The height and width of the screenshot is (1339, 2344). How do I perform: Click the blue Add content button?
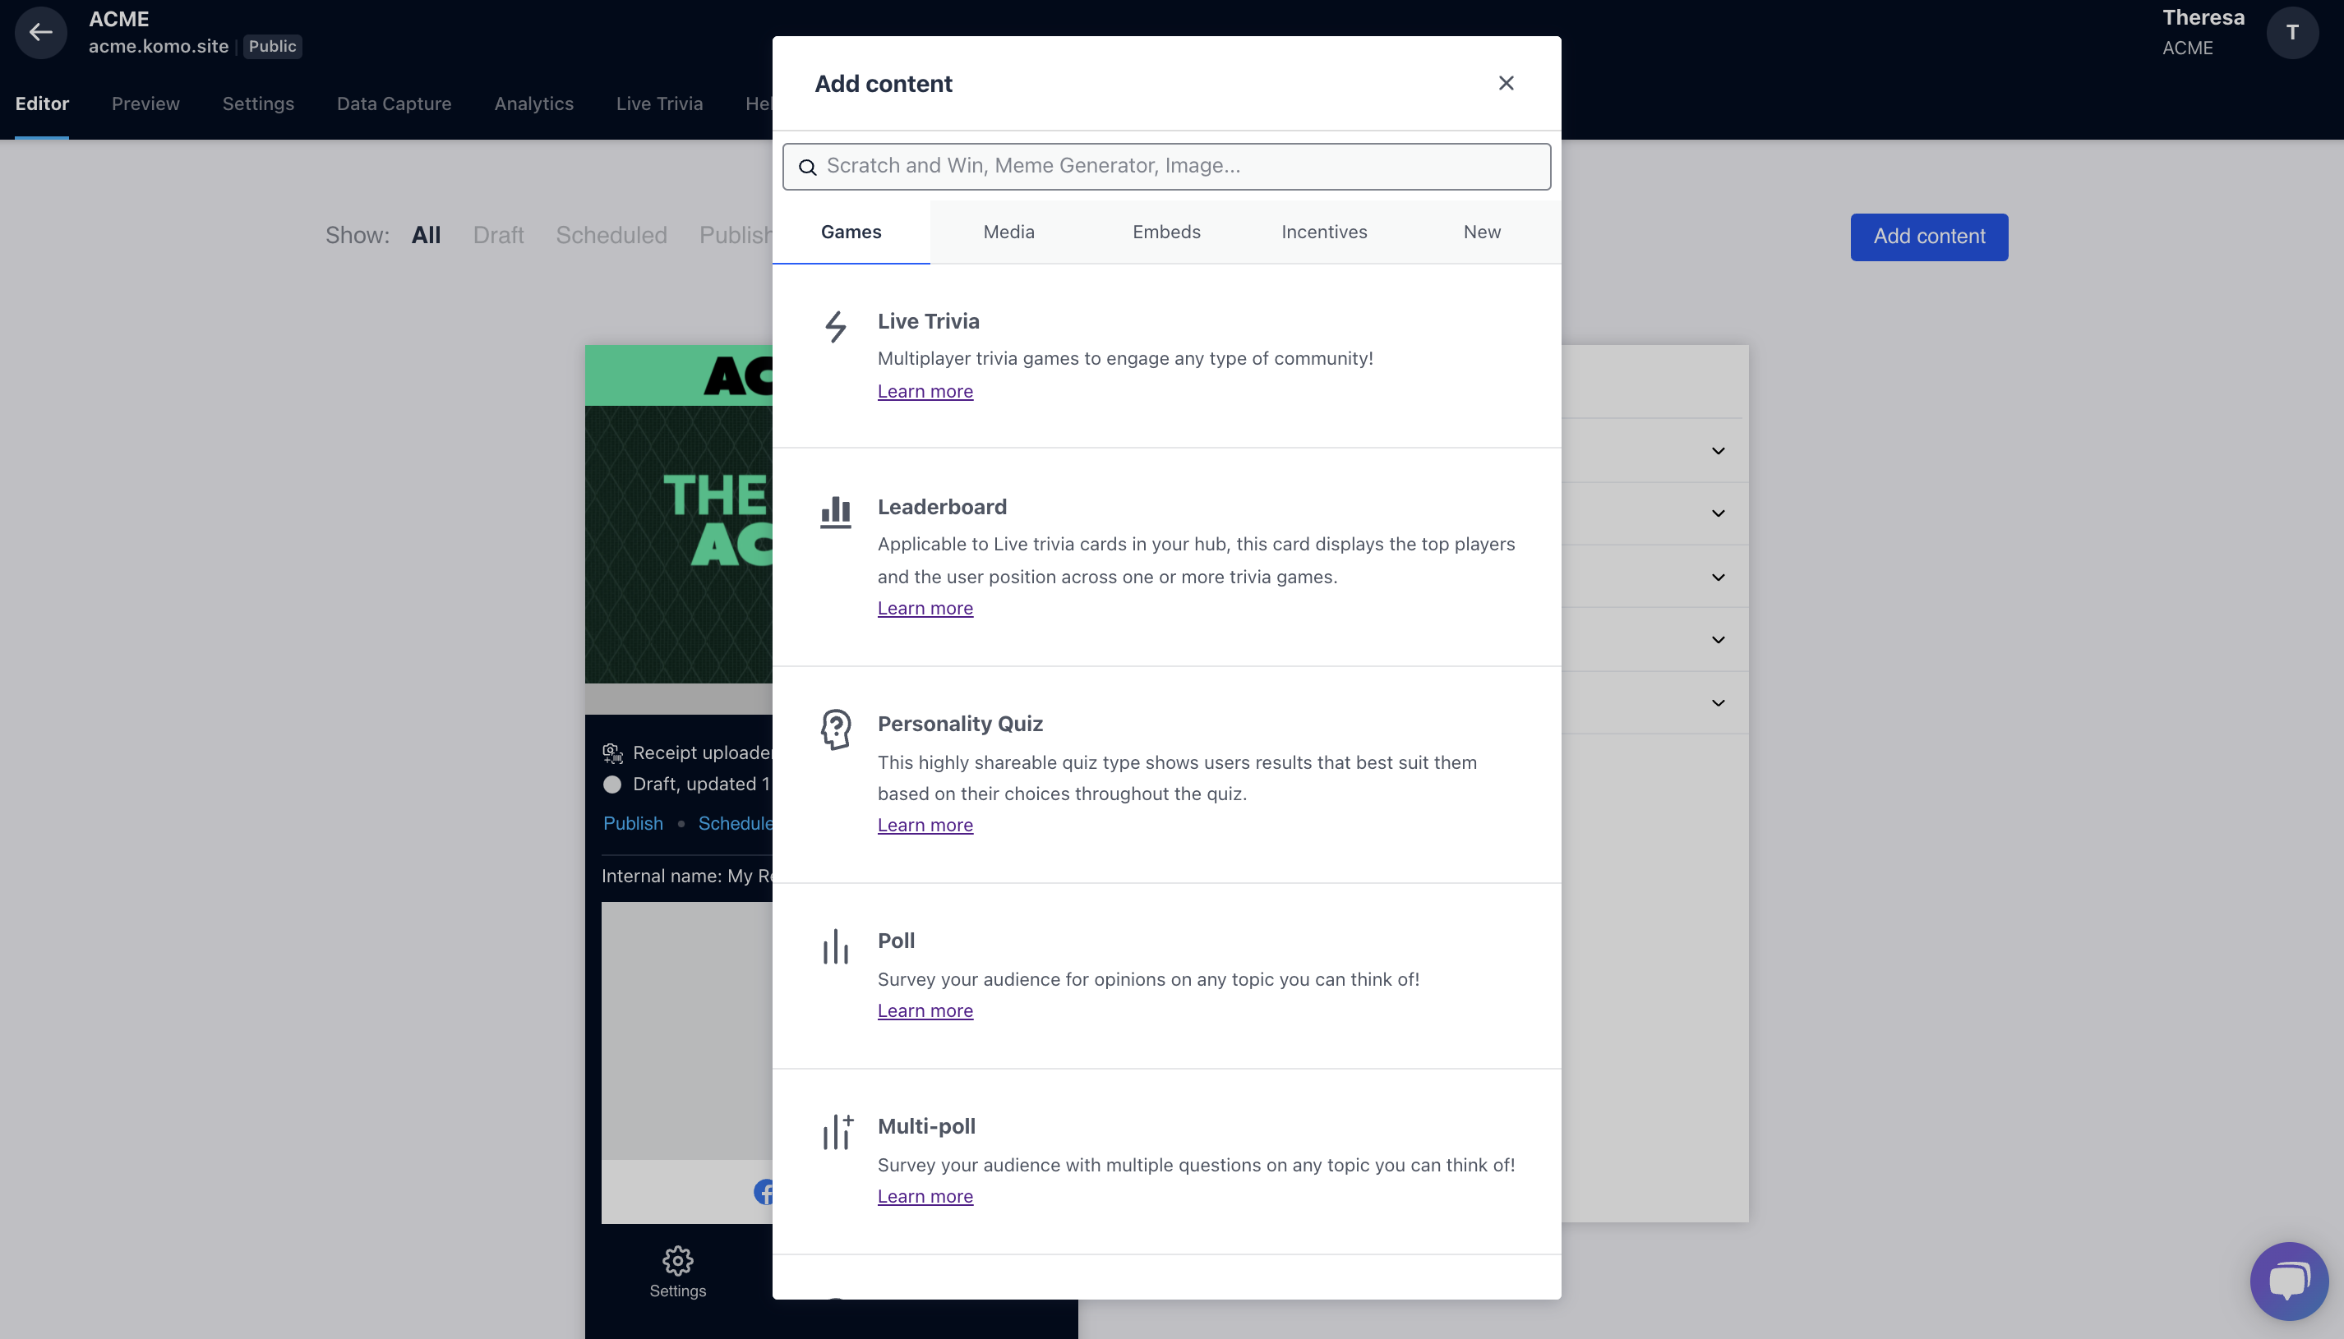pos(1929,237)
